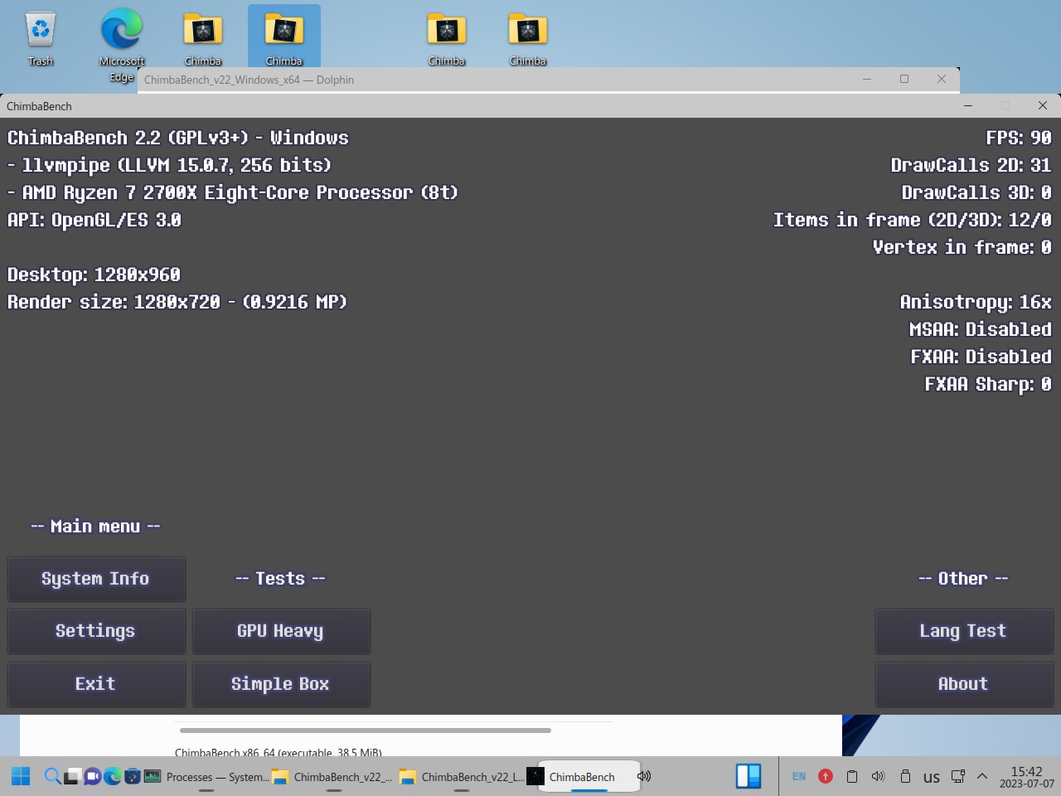Open the clipboard tray icon
The image size is (1061, 796).
point(852,776)
